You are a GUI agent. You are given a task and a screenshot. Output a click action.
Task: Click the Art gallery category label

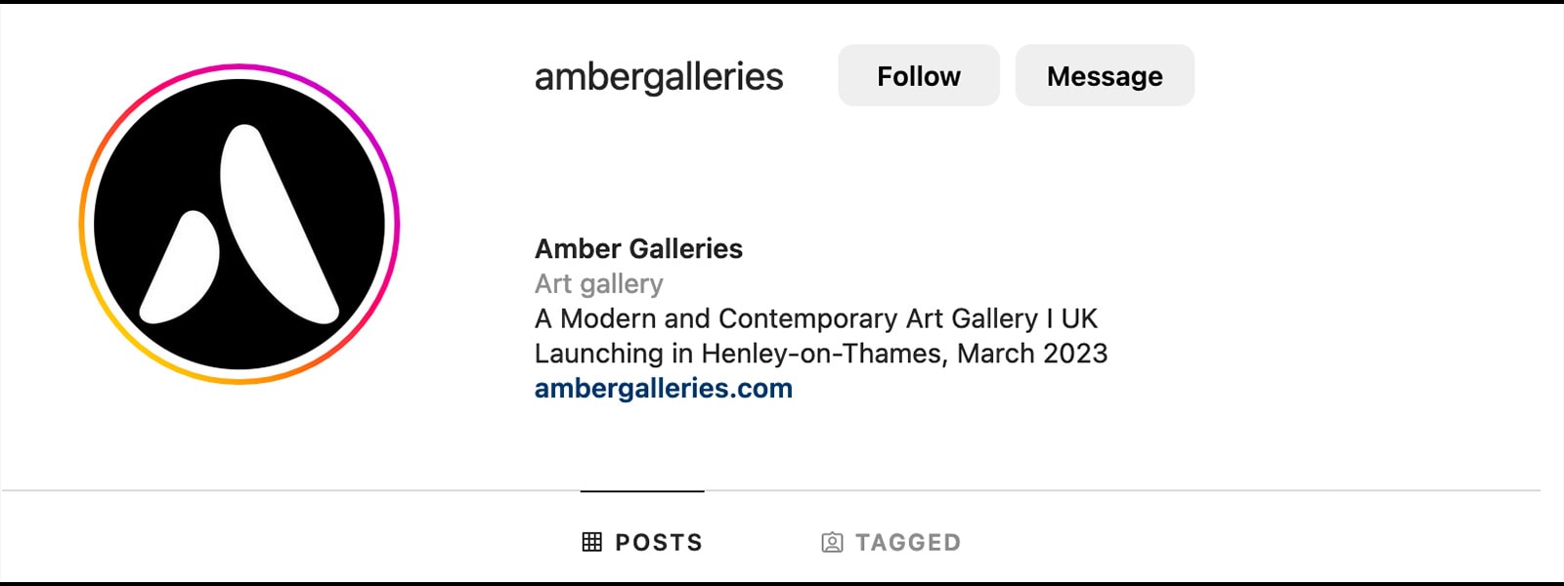coord(599,283)
